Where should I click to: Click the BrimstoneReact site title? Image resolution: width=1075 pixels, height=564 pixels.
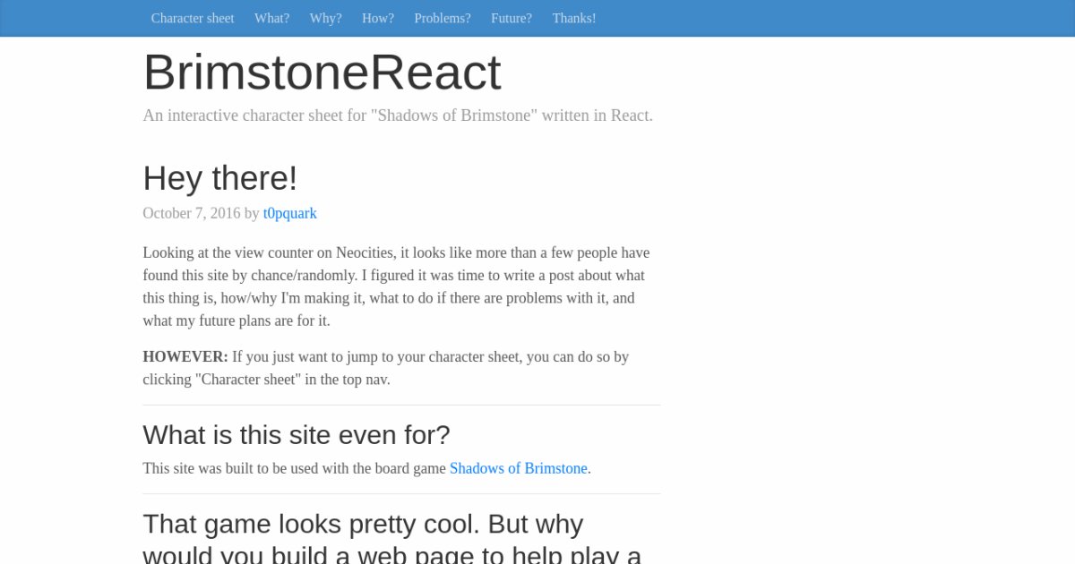(322, 73)
